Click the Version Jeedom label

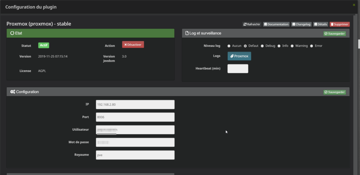pos(109,59)
